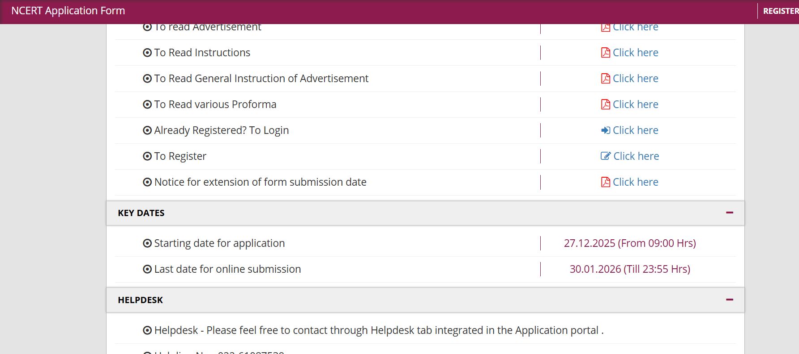Collapse the HELPDESK section minus icon
Viewport: 799px width, 354px height.
click(x=729, y=300)
